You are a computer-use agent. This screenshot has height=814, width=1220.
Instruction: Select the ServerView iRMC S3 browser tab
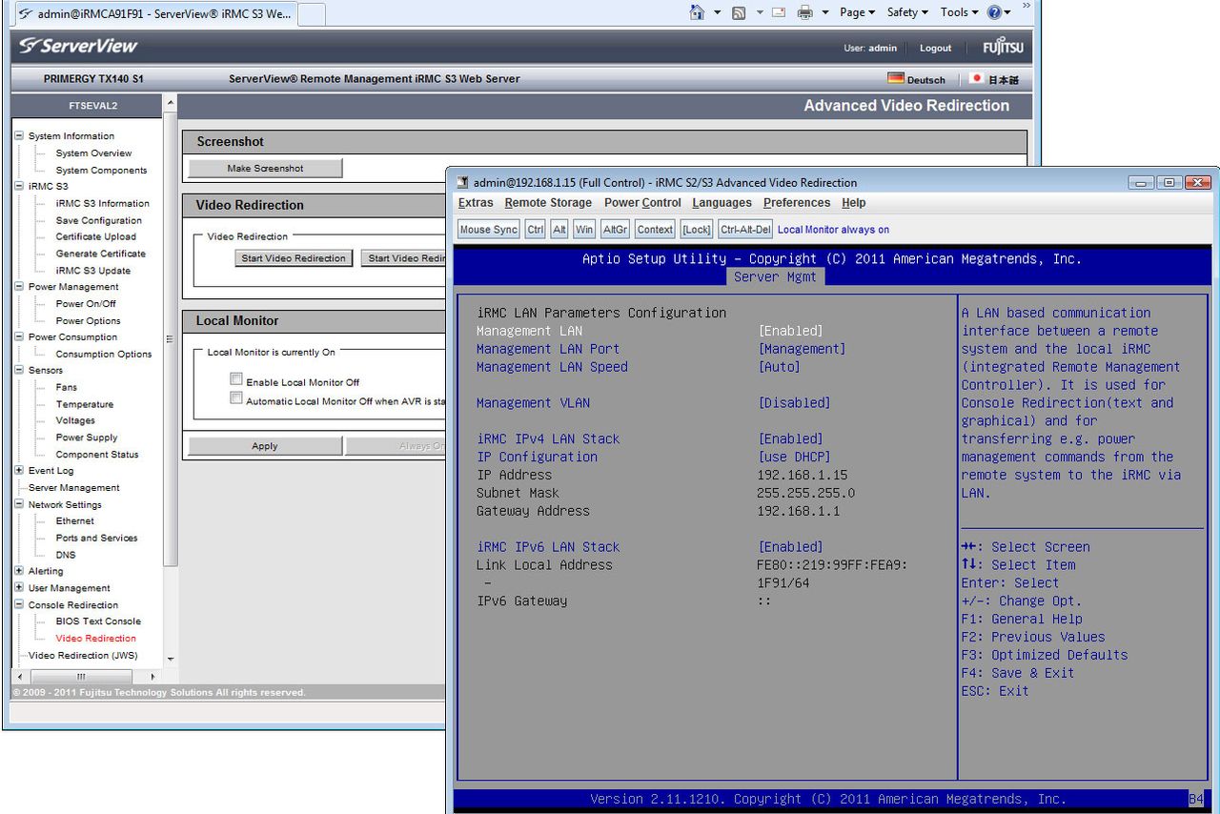point(155,14)
